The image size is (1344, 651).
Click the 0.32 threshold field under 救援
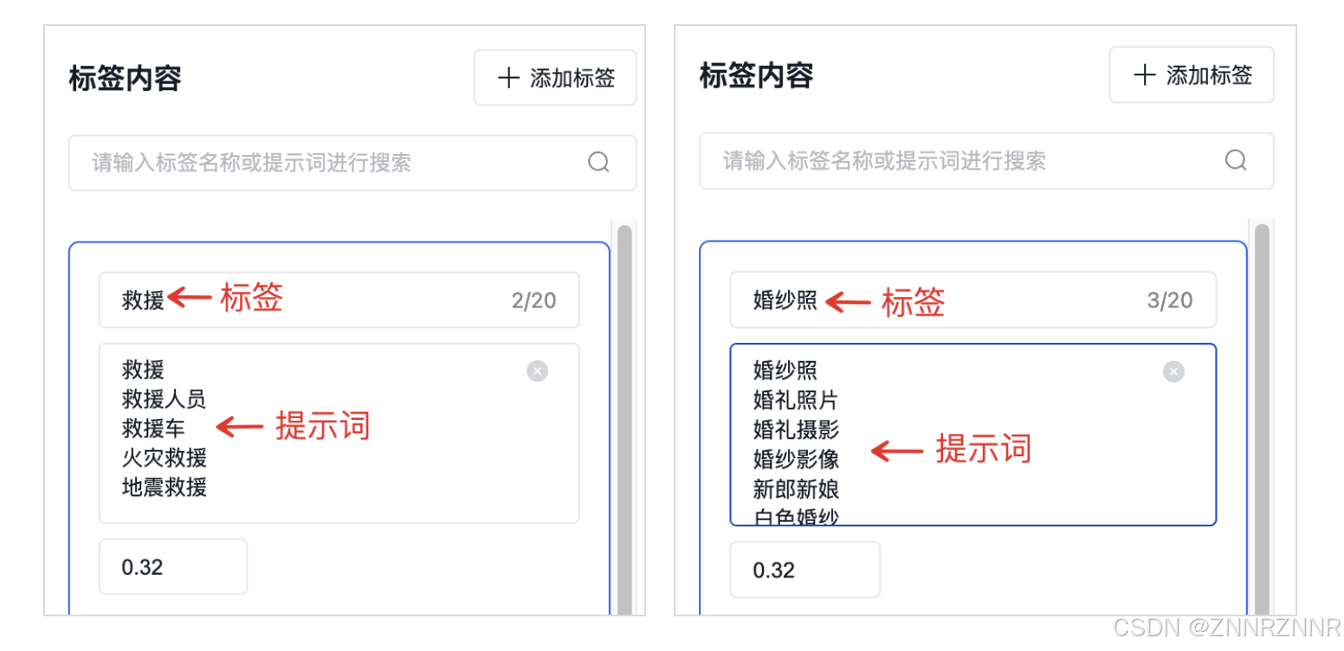click(173, 567)
